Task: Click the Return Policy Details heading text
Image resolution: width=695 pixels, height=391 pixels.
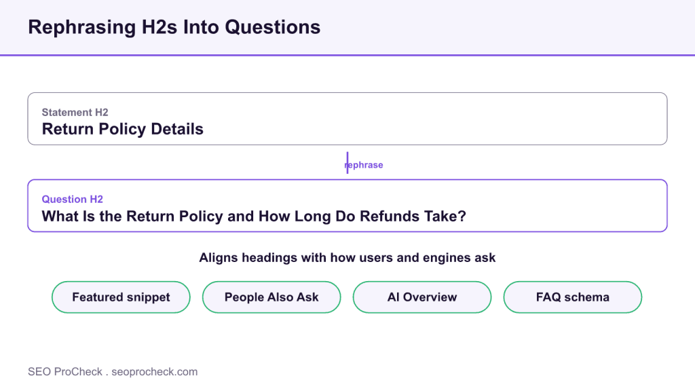Action: coord(122,129)
